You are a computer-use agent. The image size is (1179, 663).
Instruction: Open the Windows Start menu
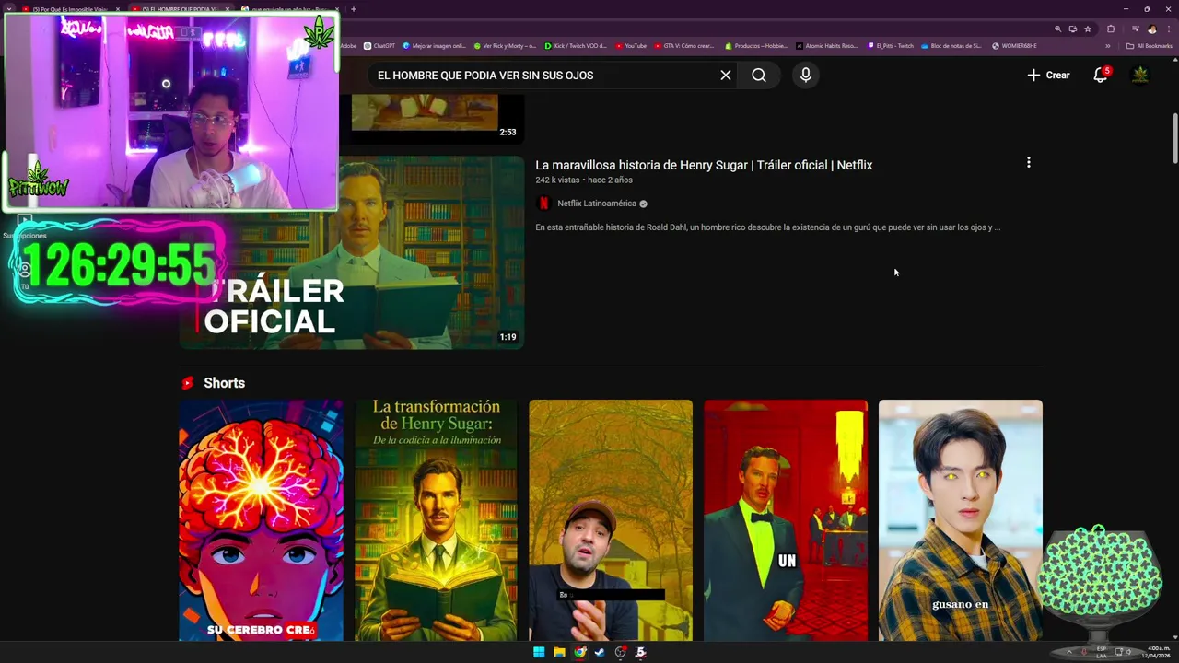539,652
